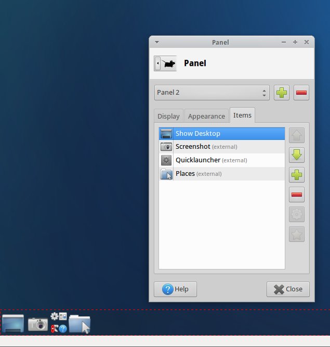Open the Panel 2 selection dropdown
330x347 pixels.
pyautogui.click(x=212, y=93)
